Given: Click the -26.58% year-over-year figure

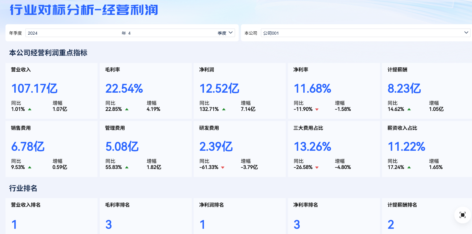Looking at the screenshot, I should (x=303, y=167).
